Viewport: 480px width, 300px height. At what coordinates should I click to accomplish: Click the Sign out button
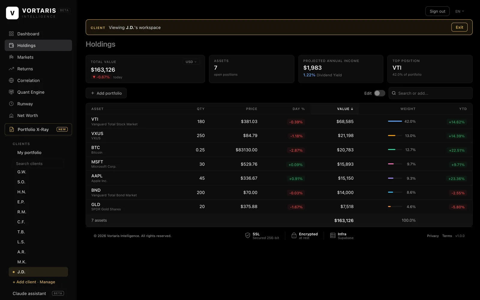click(x=437, y=11)
